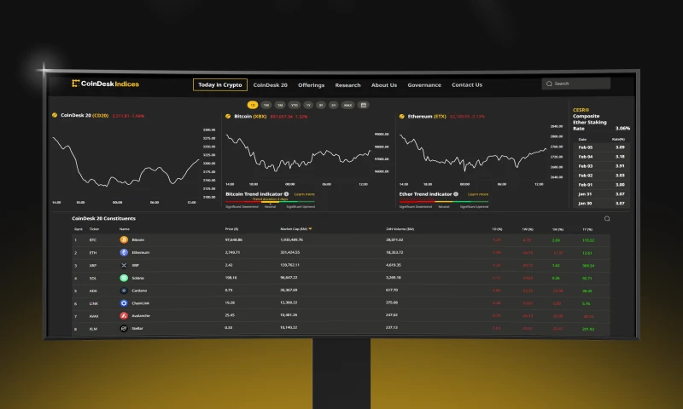Viewport: 683px width, 409px height.
Task: Click the Solana logo in the SOL row
Action: [x=124, y=278]
